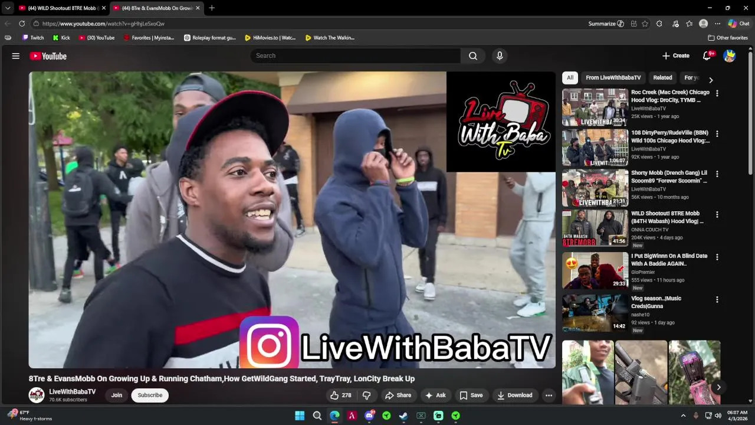The height and width of the screenshot is (425, 755).
Task: Click Summarize in address bar
Action: click(x=606, y=24)
